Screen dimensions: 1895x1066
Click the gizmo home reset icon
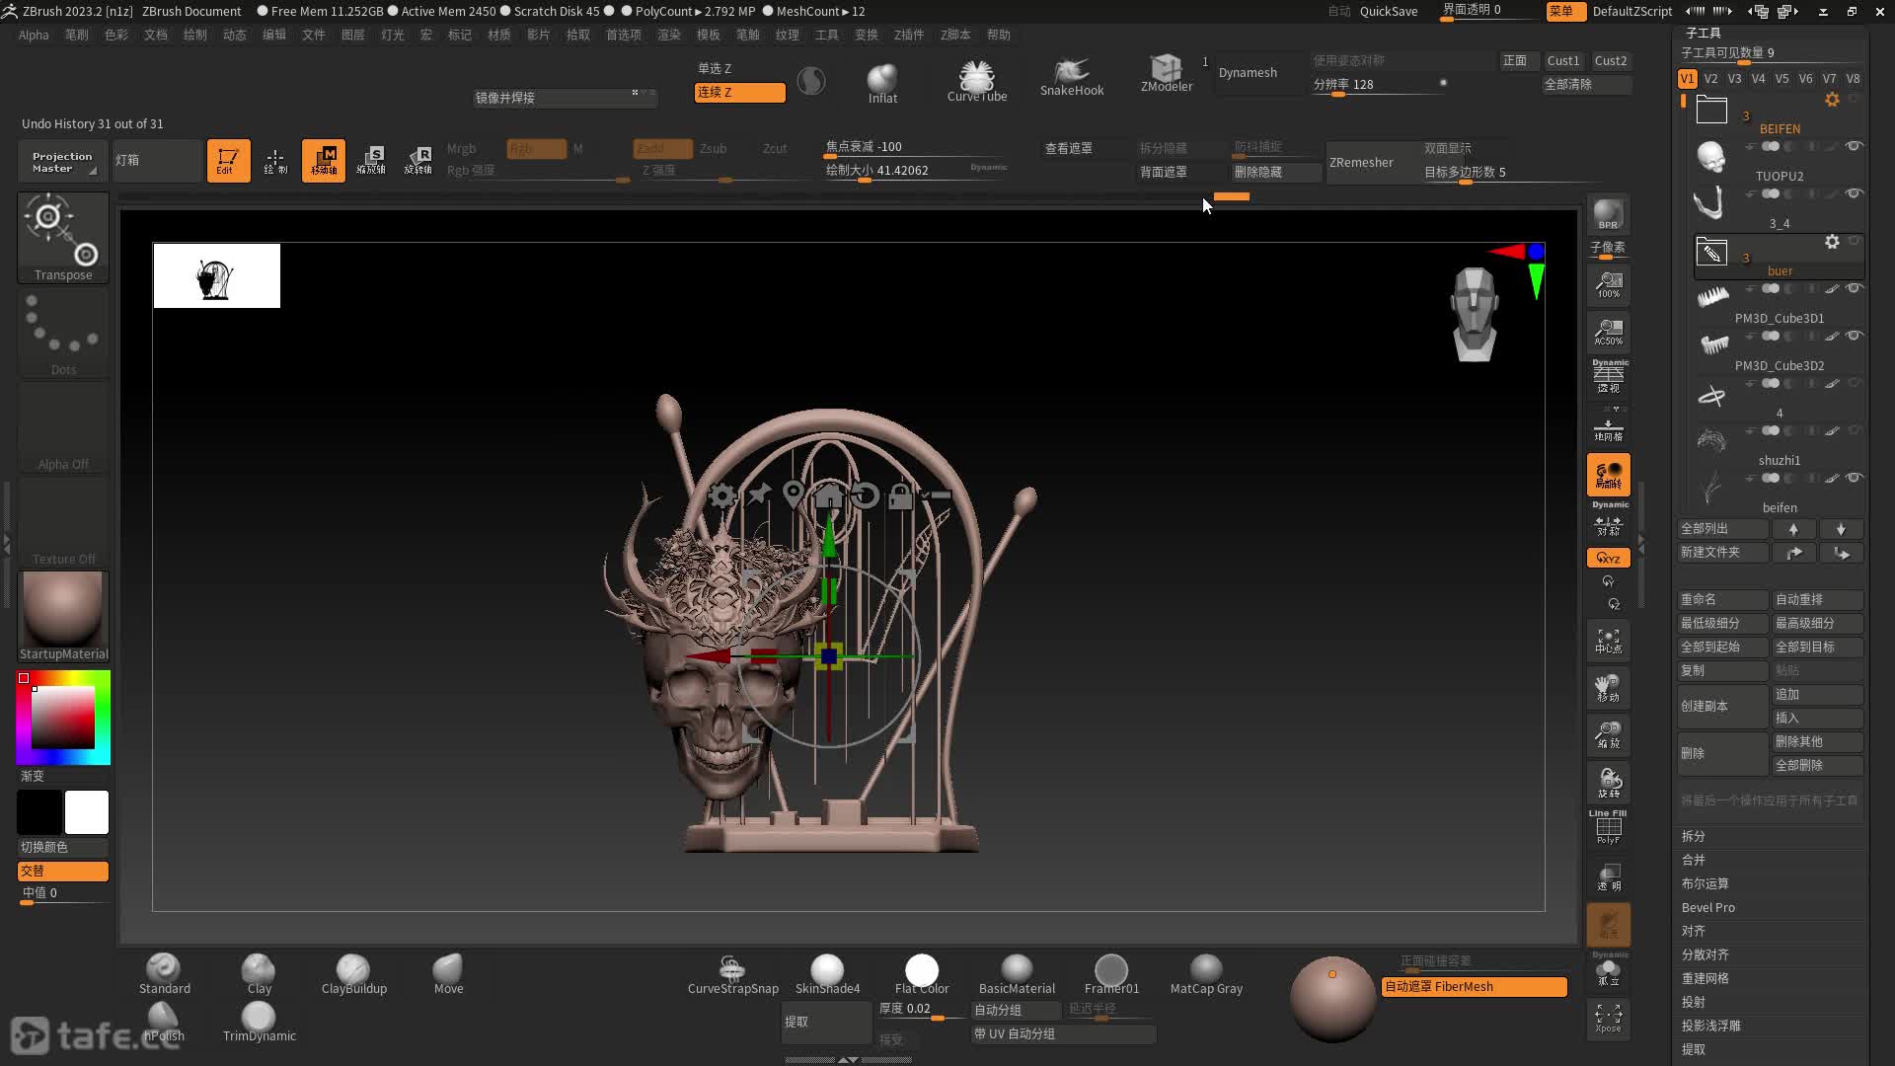click(829, 495)
